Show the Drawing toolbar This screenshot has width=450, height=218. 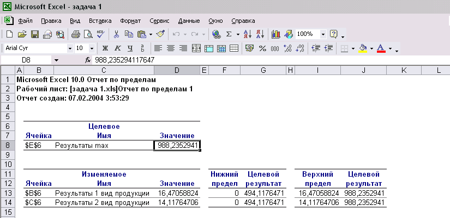click(288, 35)
